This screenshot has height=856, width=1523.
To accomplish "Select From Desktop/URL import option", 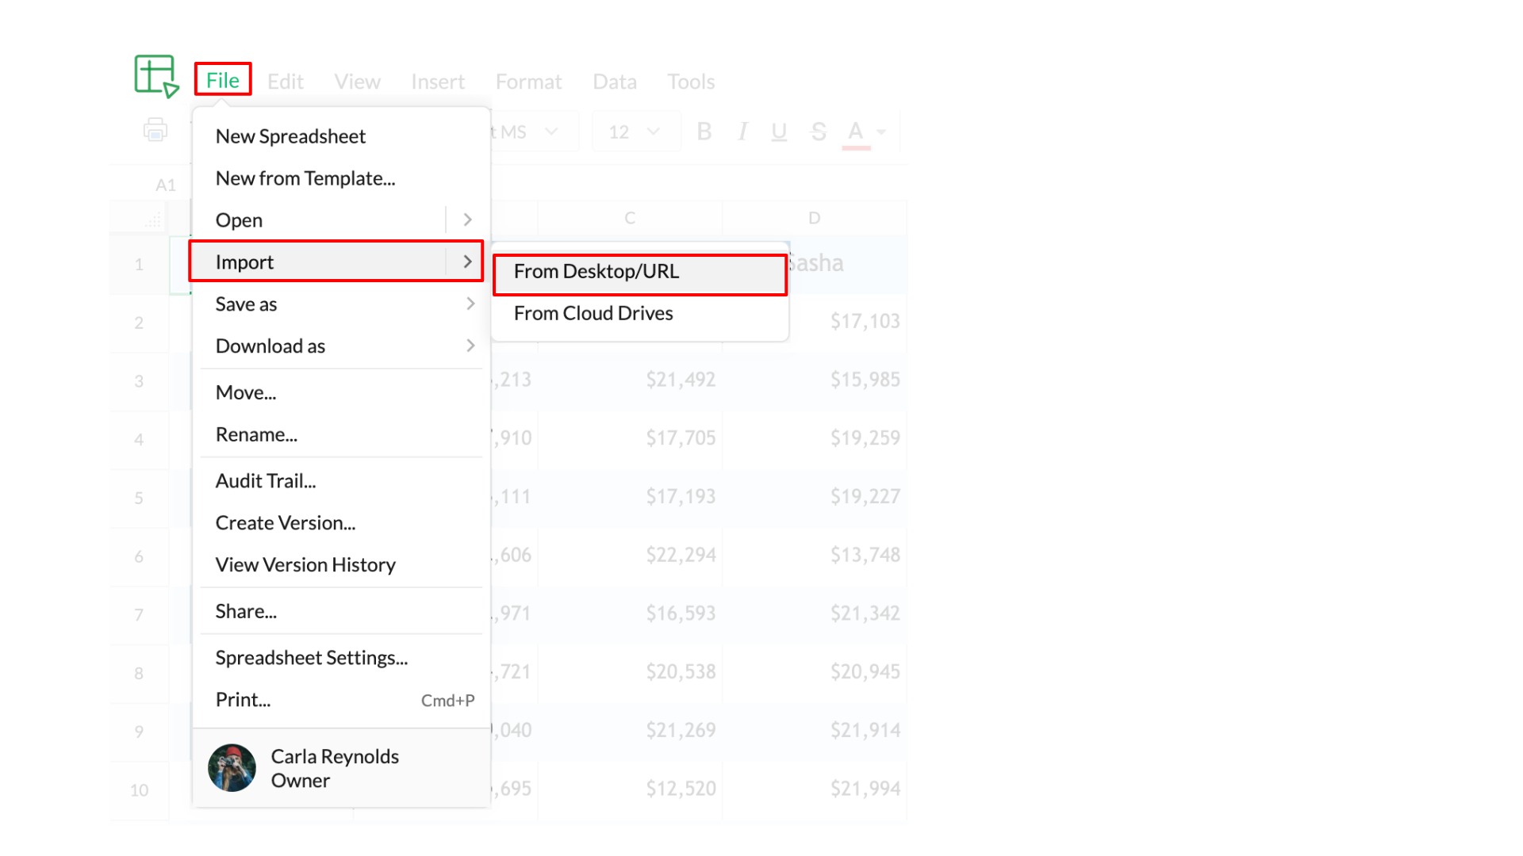I will [597, 272].
